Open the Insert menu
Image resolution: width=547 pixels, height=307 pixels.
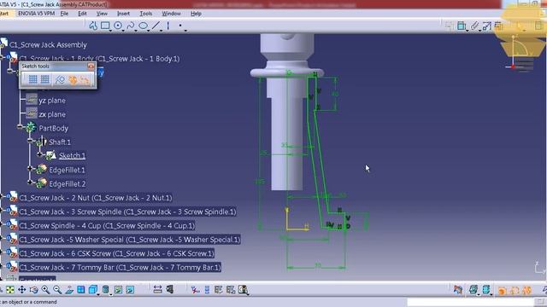coord(123,14)
